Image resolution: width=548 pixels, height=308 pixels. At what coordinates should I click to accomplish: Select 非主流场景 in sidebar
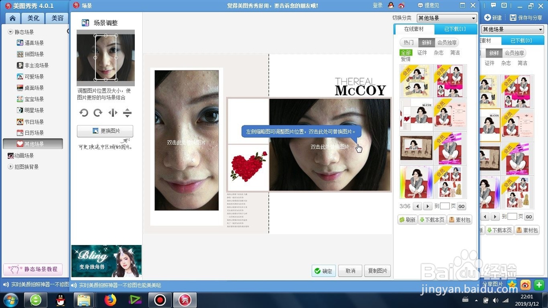33,65
